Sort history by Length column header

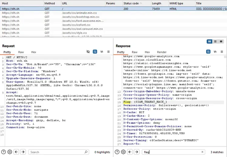coord(160,3)
